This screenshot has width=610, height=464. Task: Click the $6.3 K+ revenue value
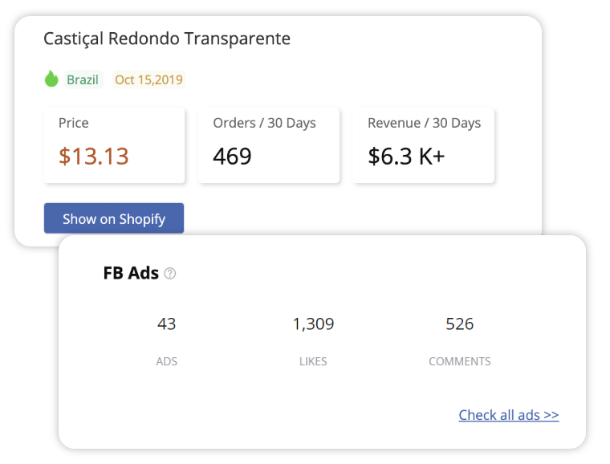406,157
